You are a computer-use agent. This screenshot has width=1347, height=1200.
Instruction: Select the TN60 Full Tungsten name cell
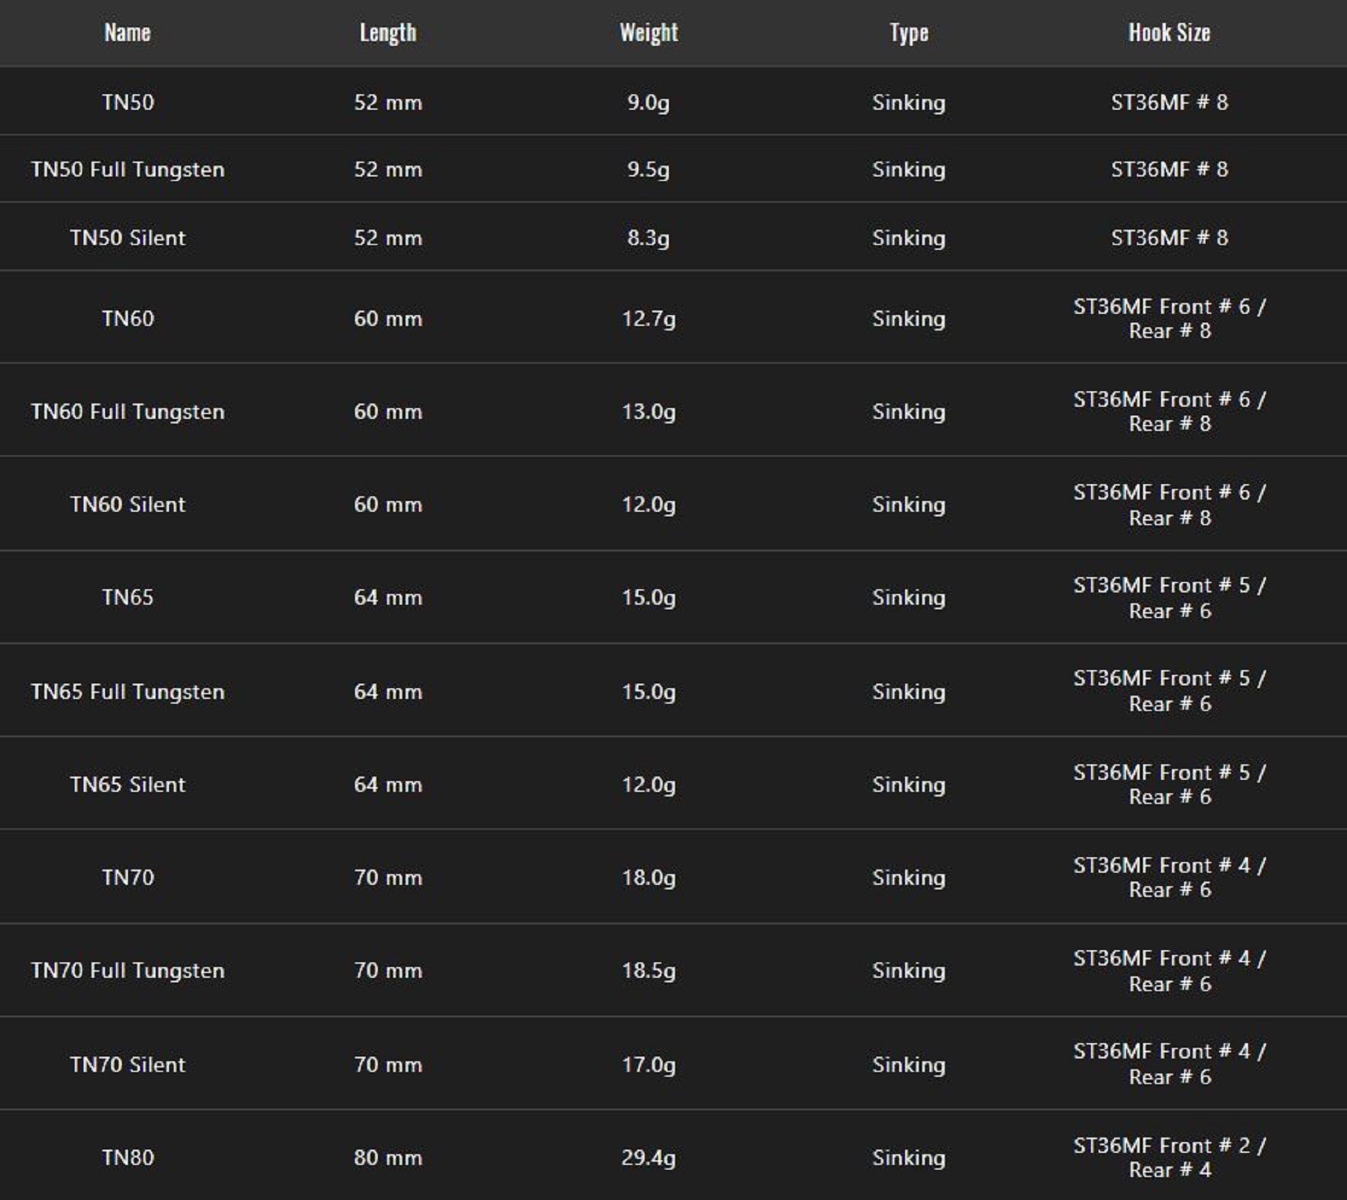pos(127,411)
